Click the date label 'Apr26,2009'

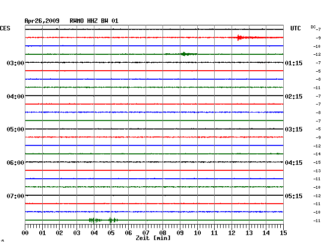42,21
